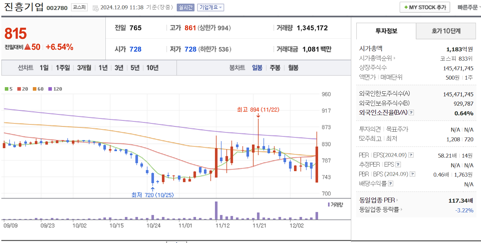Image resolution: width=481 pixels, height=243 pixels.
Task: Click the MY STOCK 추가 button
Action: pos(425,7)
